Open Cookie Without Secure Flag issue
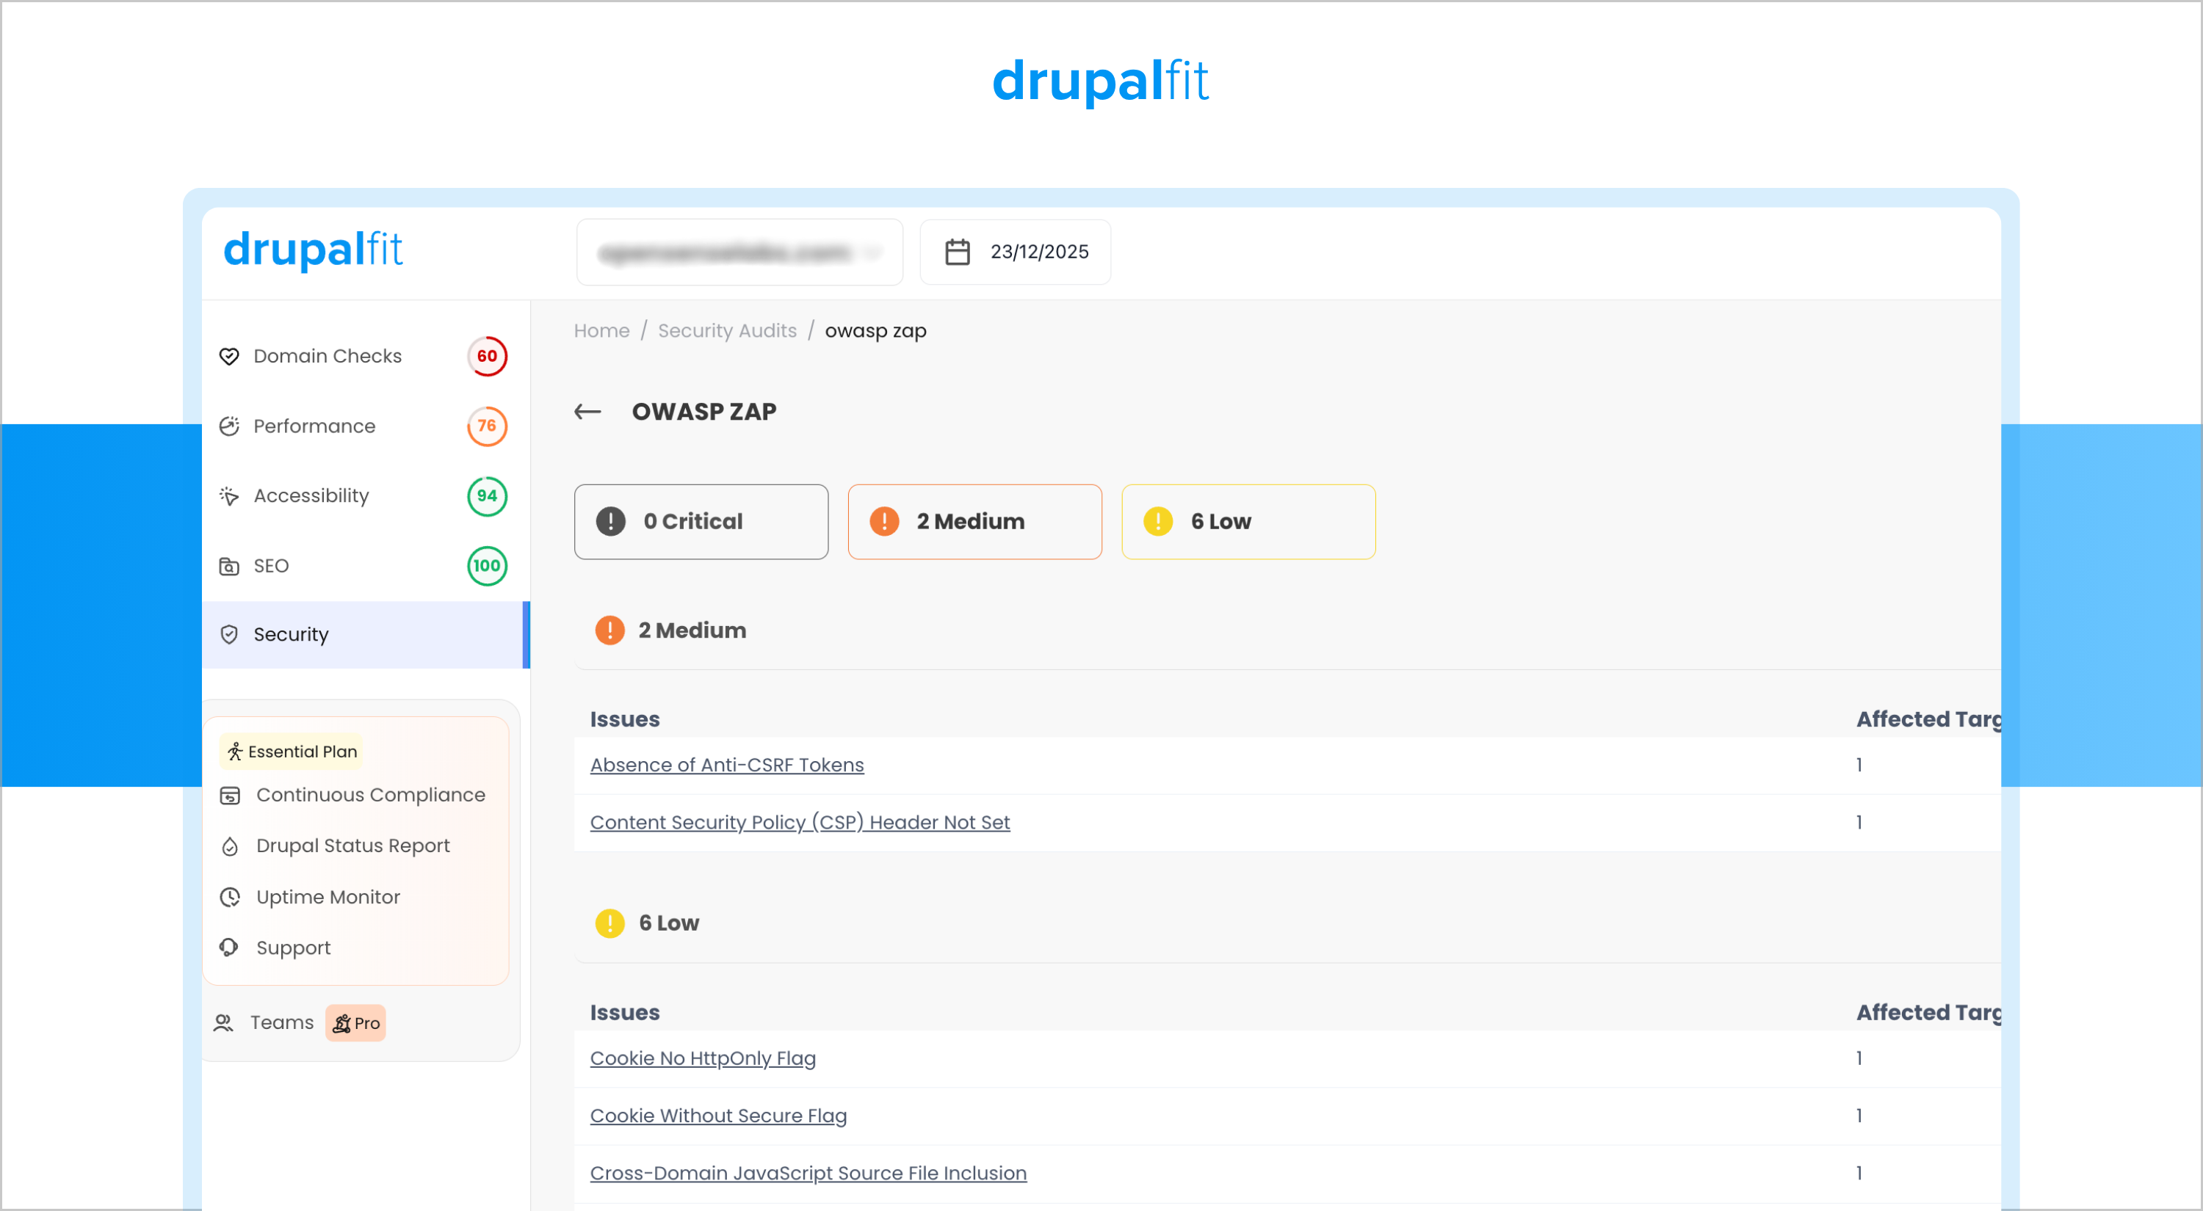This screenshot has width=2203, height=1211. point(718,1116)
